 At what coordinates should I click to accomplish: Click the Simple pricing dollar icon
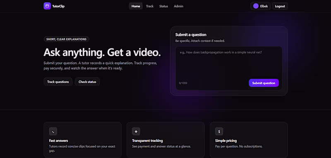pyautogui.click(x=219, y=132)
